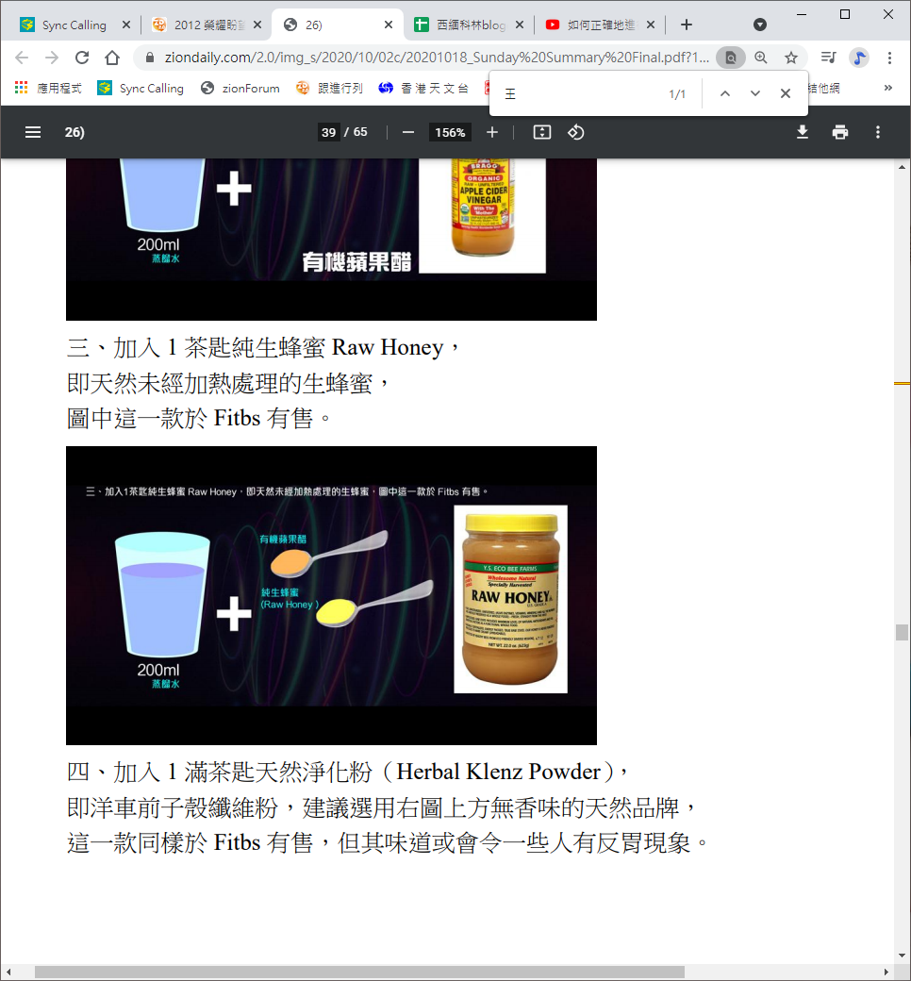Close the 2012 榮耀盼望 tab
This screenshot has height=981, width=911.
pyautogui.click(x=257, y=25)
